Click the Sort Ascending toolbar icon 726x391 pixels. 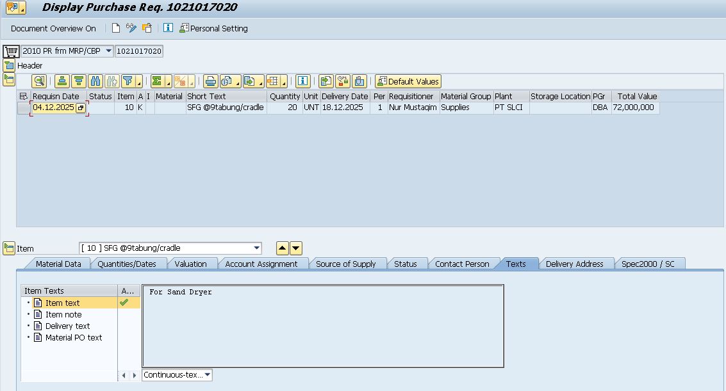pyautogui.click(x=62, y=81)
